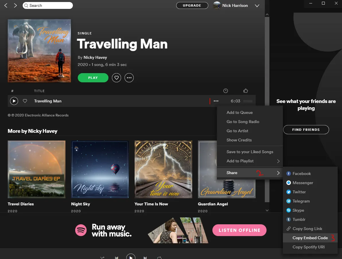This screenshot has width=342, height=259.
Task: Open the album's three-dot options button
Action: 129,78
